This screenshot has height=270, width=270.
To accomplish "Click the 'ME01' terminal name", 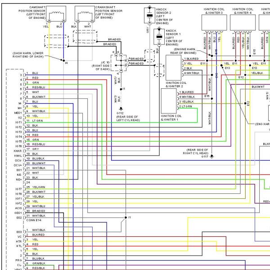I will 18,113.
